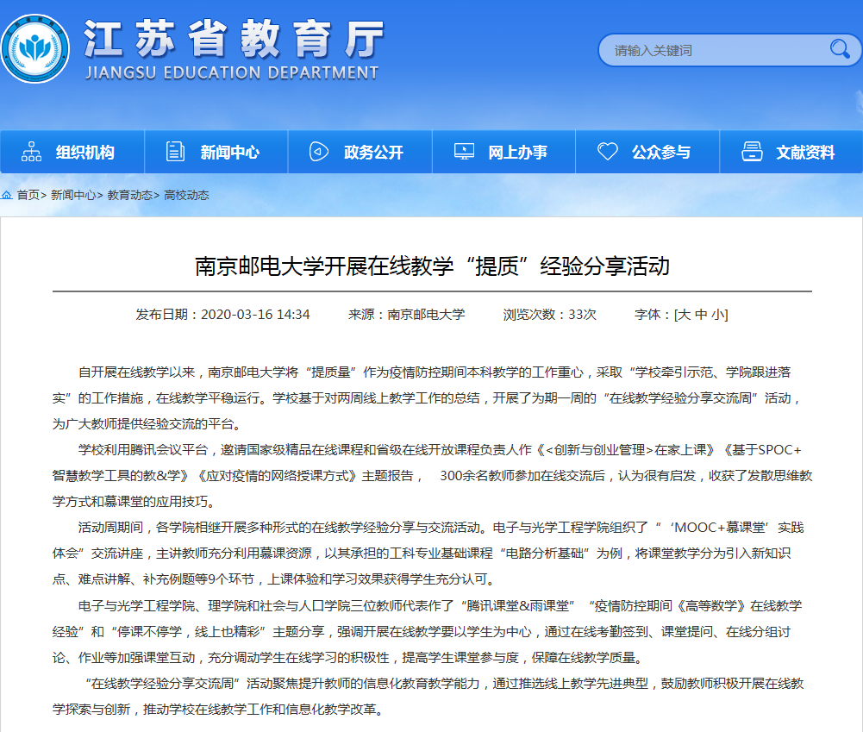Click the organization chart icon beside 组织机构
This screenshot has width=863, height=732.
click(31, 152)
